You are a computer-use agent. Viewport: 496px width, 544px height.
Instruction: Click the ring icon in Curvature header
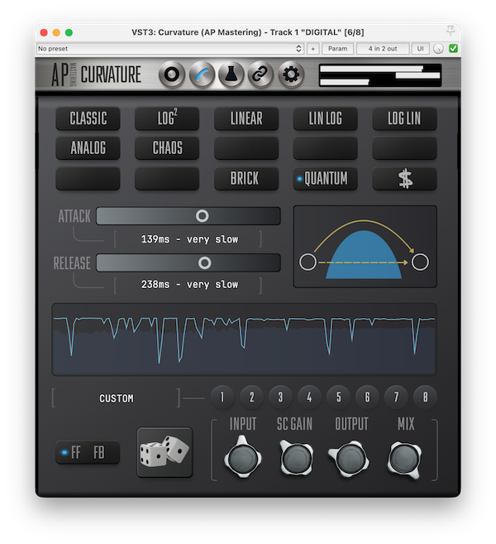tap(172, 75)
